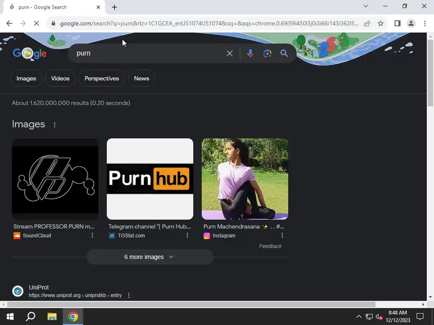Click into the Google search field
434x325 pixels.
point(150,53)
